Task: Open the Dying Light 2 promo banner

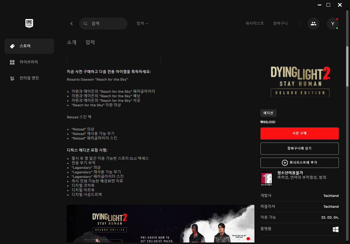Action: pos(160,224)
